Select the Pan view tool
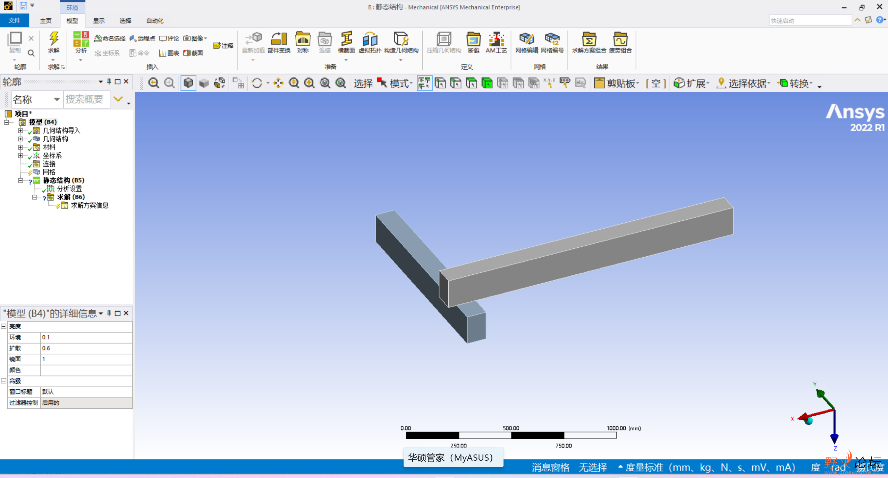 pos(278,83)
